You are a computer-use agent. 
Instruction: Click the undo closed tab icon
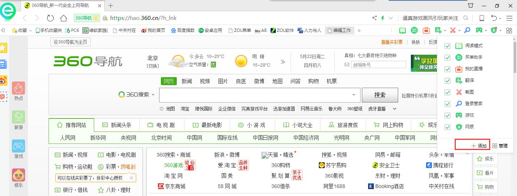coord(494,18)
